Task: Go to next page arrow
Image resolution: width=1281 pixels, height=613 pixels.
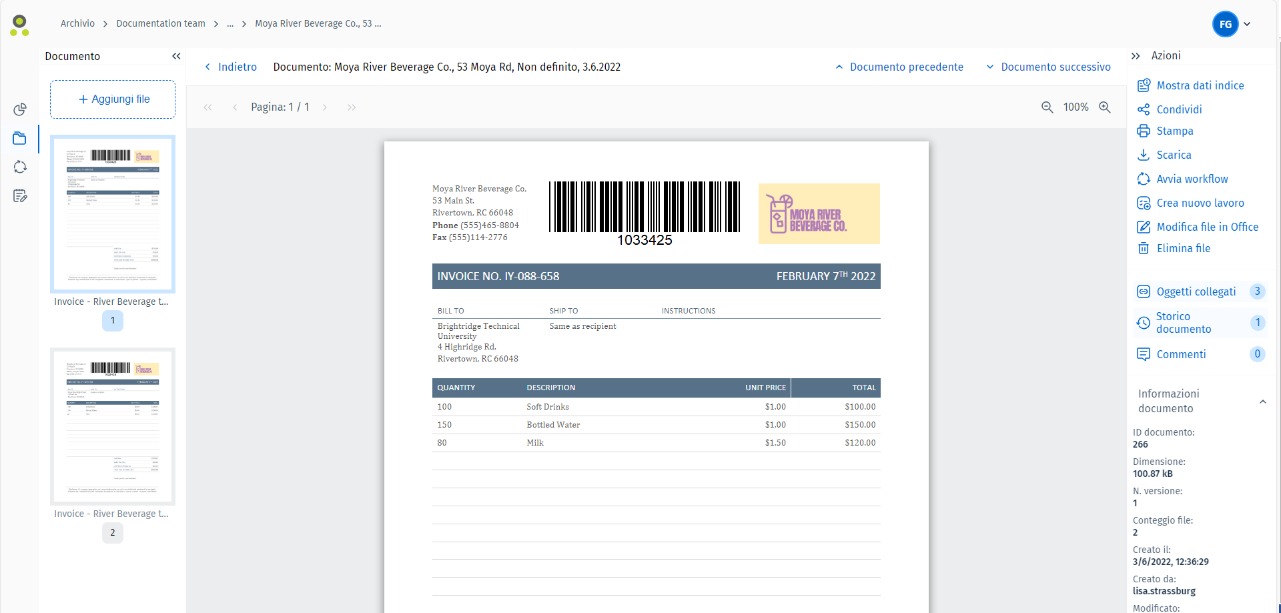Action: click(325, 107)
